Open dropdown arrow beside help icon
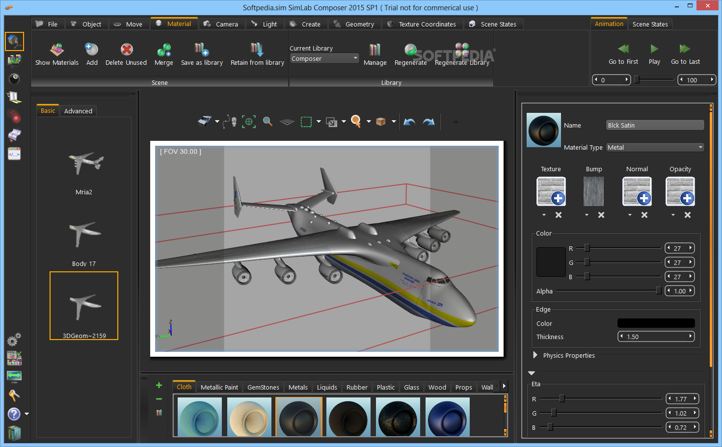722x447 pixels. 27,414
